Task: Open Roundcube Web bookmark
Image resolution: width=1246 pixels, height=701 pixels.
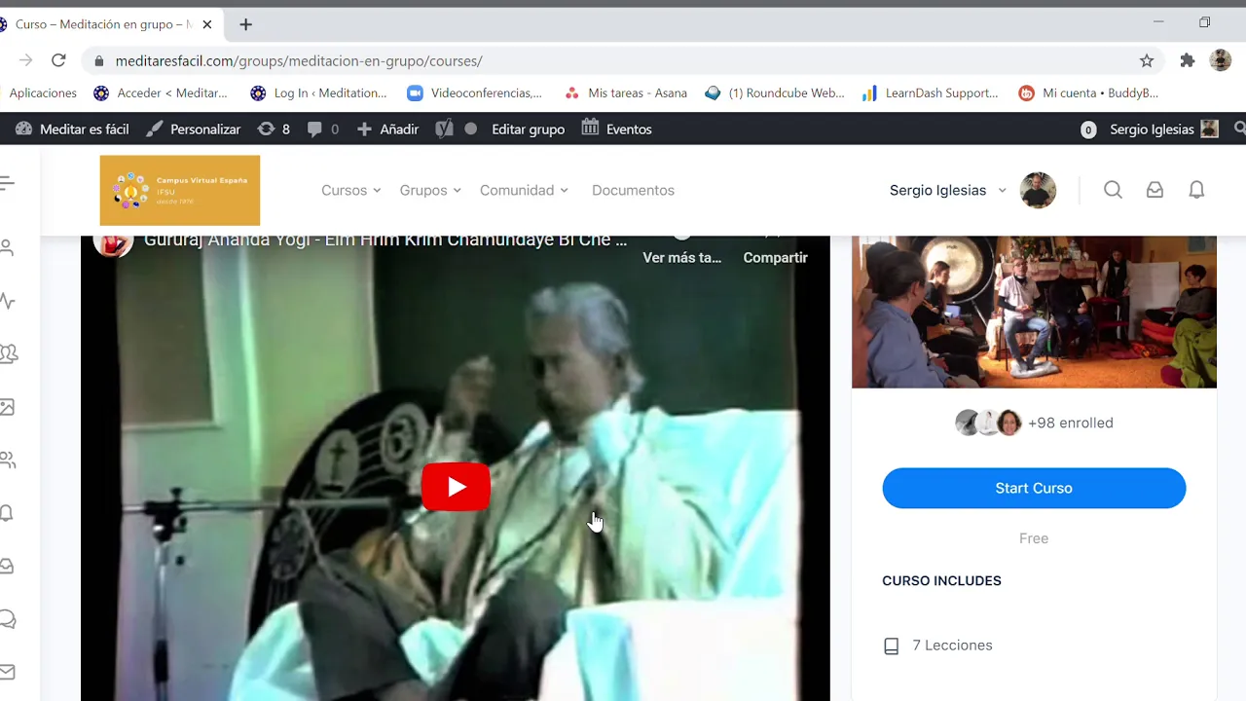Action: (775, 93)
